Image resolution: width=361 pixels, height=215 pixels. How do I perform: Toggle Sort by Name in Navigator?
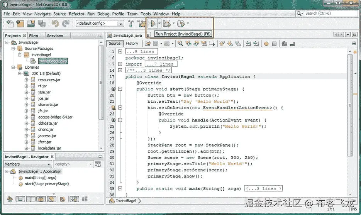pyautogui.click(x=74, y=199)
